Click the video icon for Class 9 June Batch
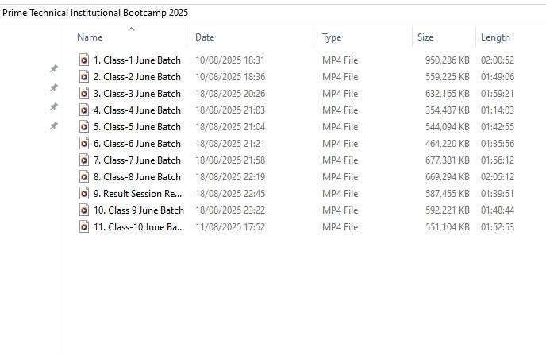 84,210
